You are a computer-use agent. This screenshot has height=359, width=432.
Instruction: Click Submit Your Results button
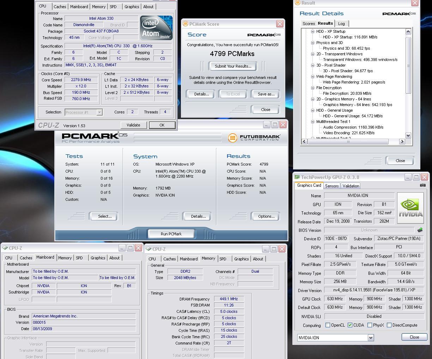tap(233, 66)
